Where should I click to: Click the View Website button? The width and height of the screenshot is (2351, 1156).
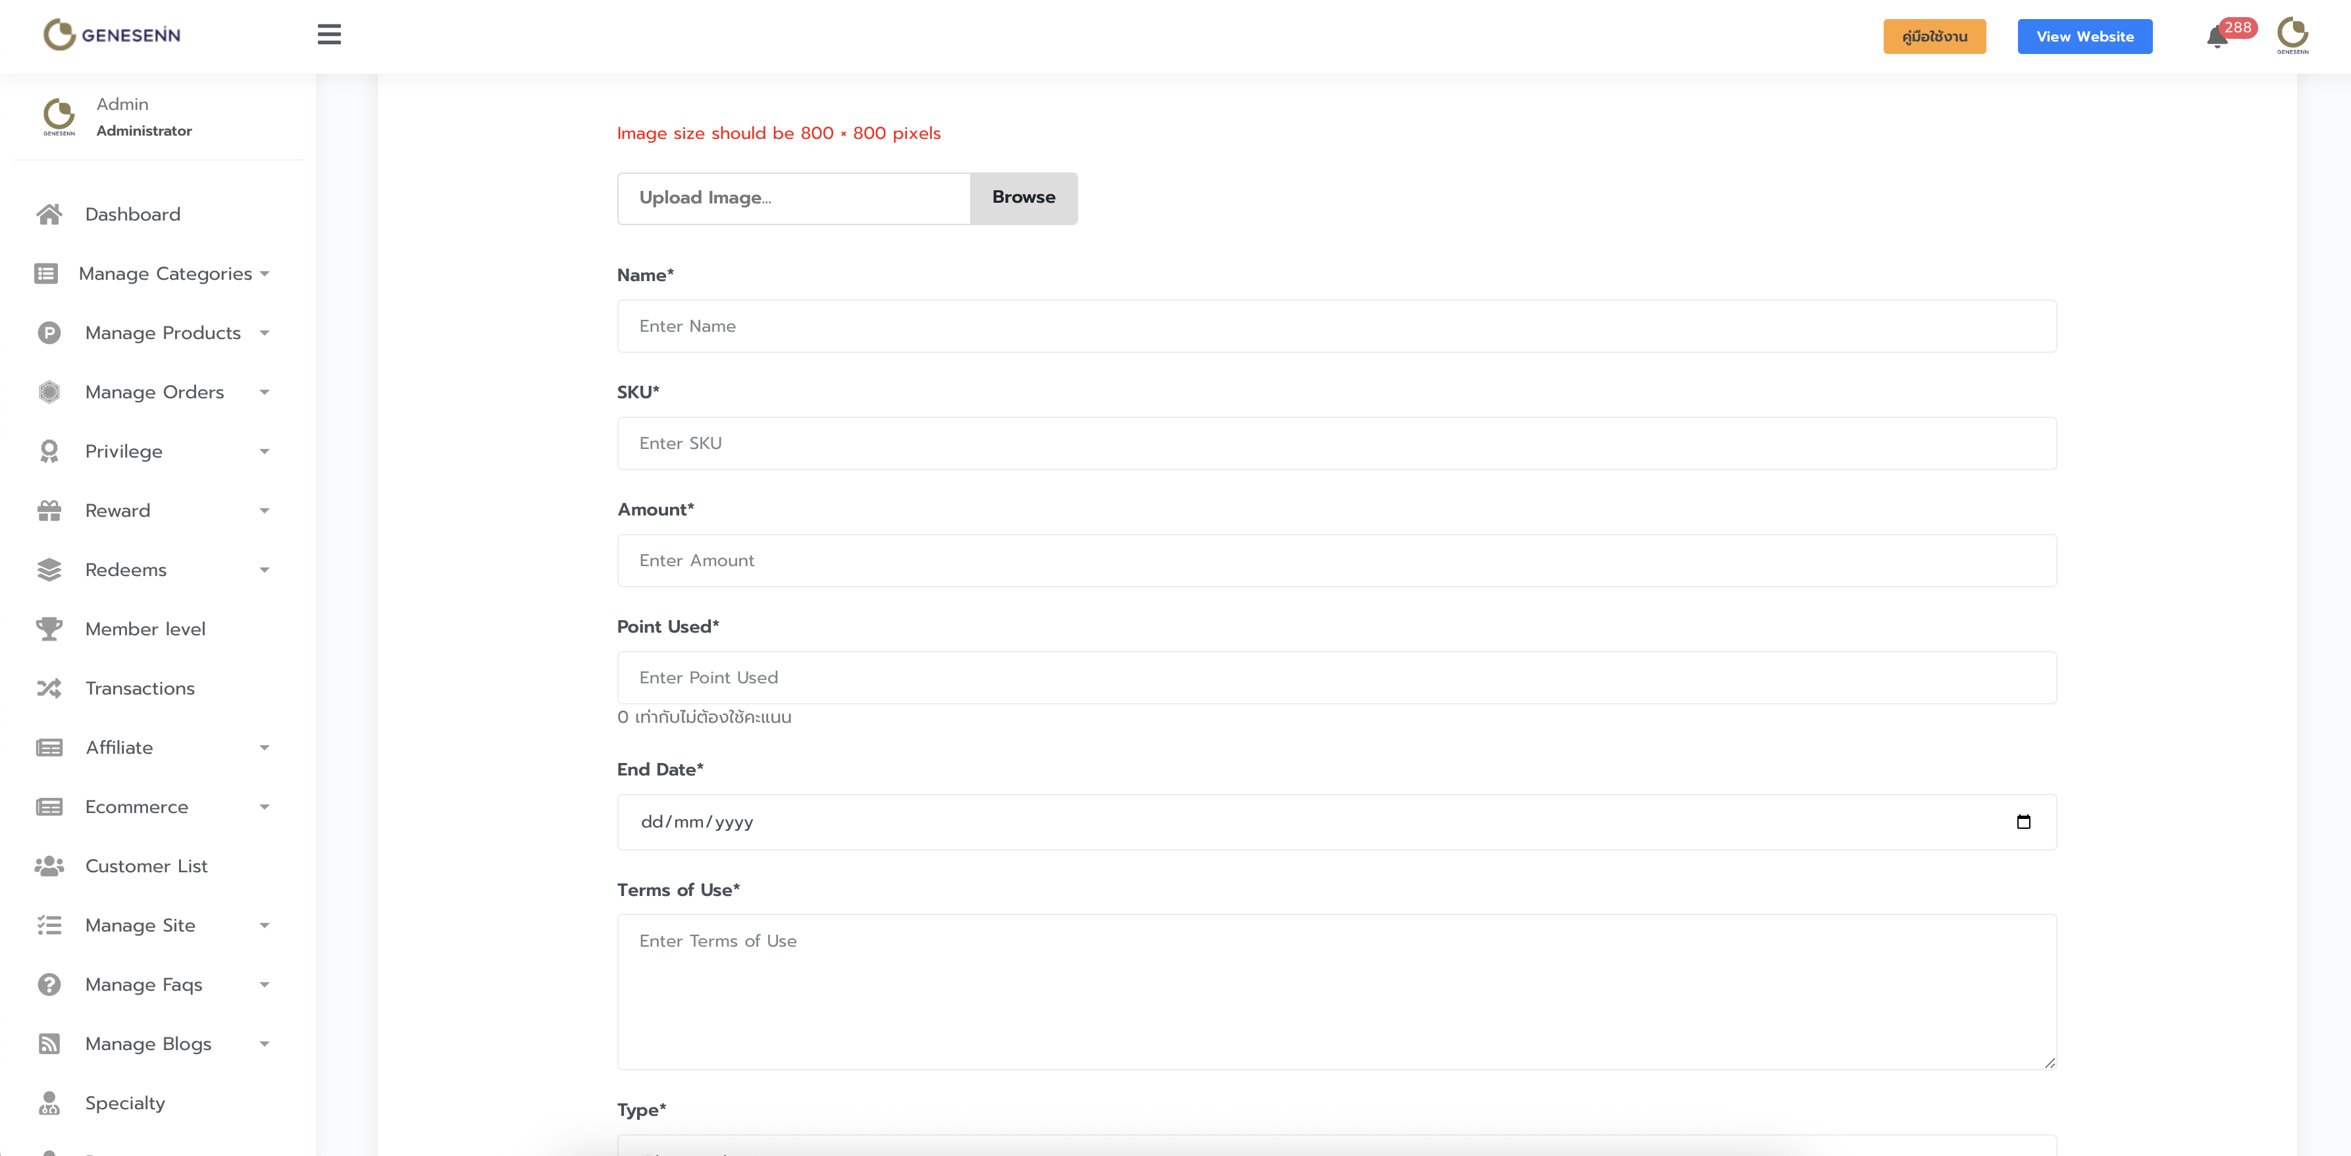point(2084,36)
